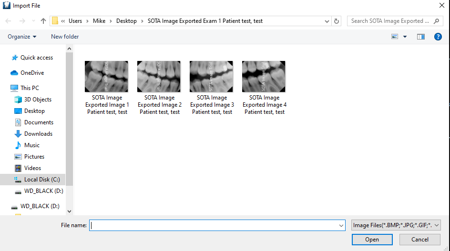This screenshot has height=251, width=450.
Task: Select OneDrive in the navigation pane
Action: coord(32,73)
